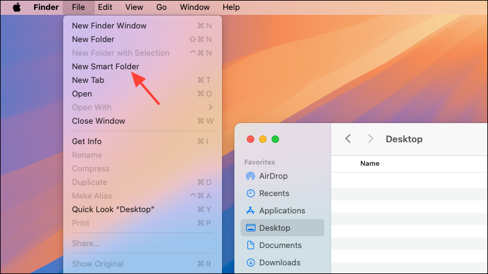Image resolution: width=488 pixels, height=274 pixels.
Task: Click the Desktop window title
Action: 404,139
